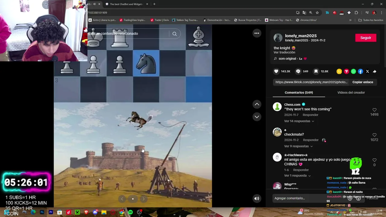Follow lonely_man2025 with the Seguir button

[x=365, y=38]
